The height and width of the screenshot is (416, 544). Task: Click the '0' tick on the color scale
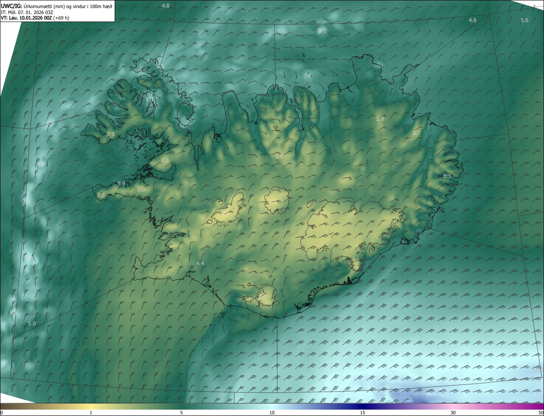2,413
